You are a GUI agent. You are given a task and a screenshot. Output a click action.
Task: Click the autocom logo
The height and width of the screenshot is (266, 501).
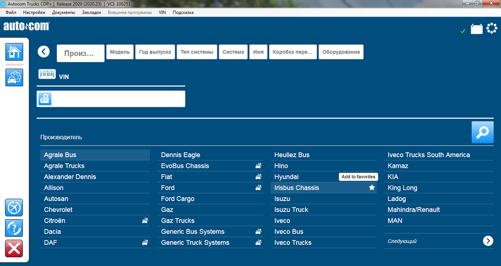pyautogui.click(x=26, y=26)
